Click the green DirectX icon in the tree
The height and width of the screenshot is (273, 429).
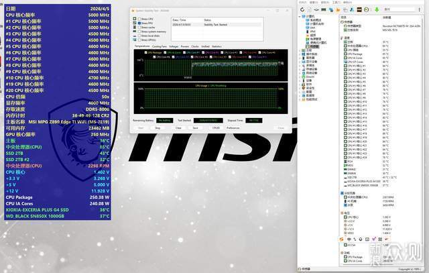pyautogui.click(x=304, y=77)
